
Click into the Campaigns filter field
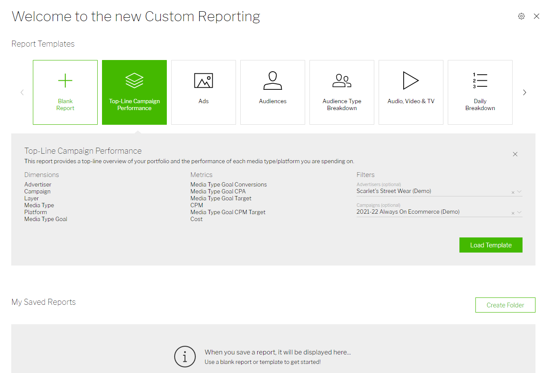(432, 212)
